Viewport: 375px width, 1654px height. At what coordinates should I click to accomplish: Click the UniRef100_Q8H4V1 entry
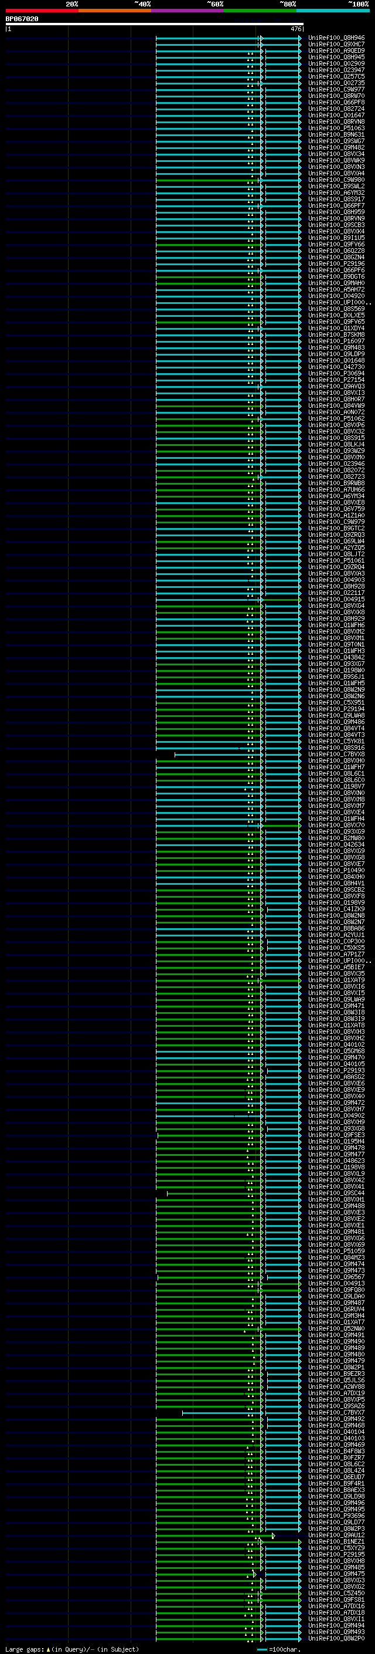pos(336,883)
